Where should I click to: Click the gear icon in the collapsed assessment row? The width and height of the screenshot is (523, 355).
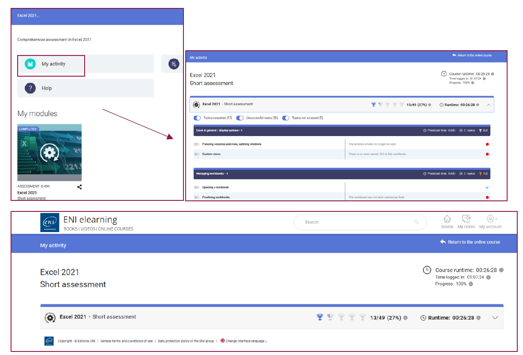point(50,318)
